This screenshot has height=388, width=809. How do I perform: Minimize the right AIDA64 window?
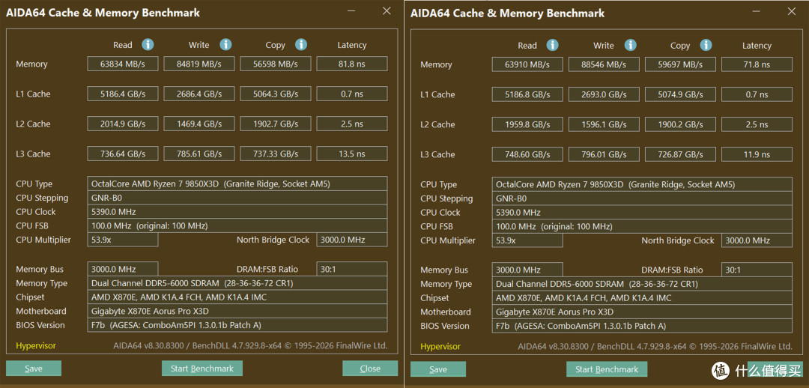pos(757,11)
